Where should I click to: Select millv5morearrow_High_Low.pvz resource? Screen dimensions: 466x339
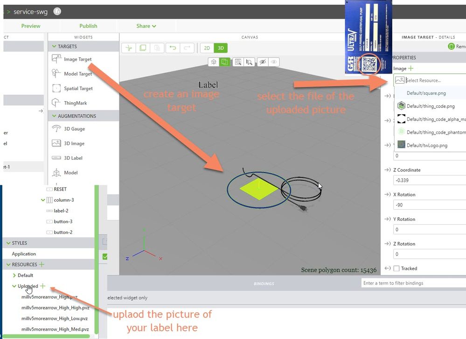[55, 318]
